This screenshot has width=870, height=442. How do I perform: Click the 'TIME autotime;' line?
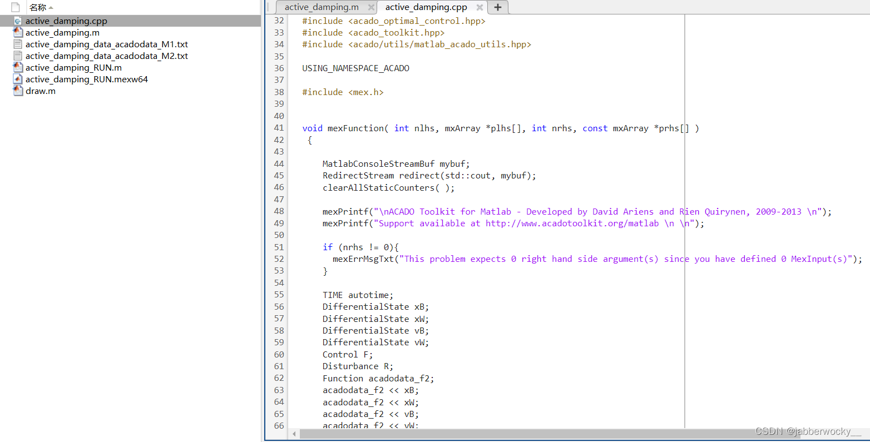click(358, 295)
